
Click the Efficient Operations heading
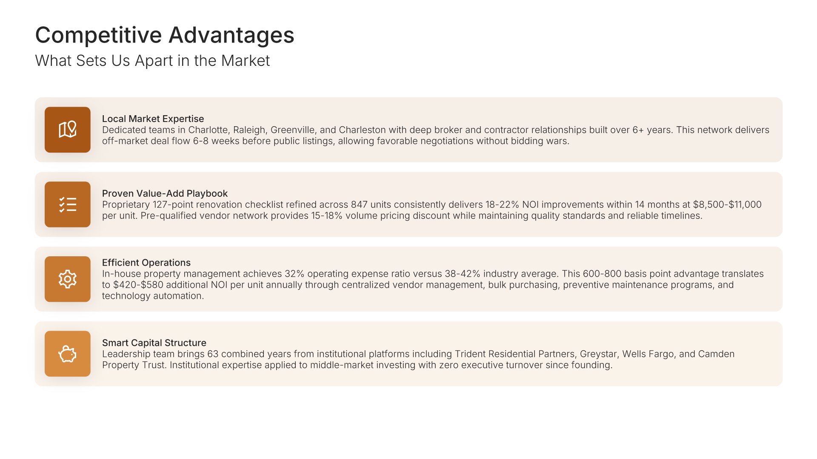pyautogui.click(x=146, y=263)
